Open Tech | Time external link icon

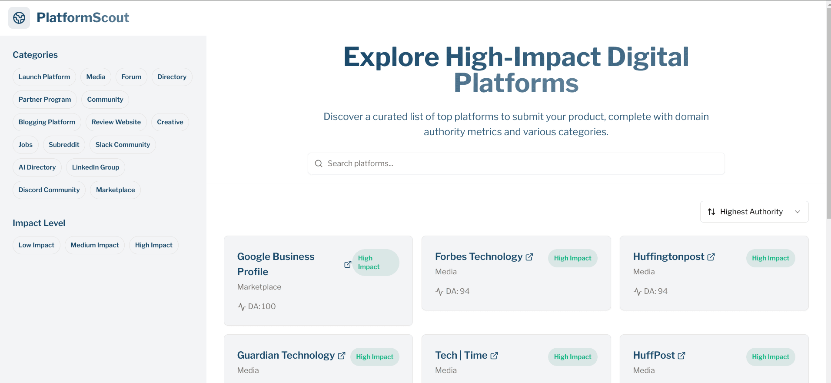click(494, 356)
